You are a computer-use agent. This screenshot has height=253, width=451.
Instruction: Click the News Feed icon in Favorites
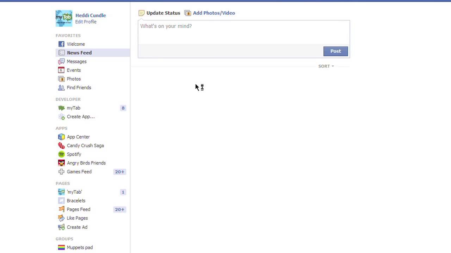(61, 53)
